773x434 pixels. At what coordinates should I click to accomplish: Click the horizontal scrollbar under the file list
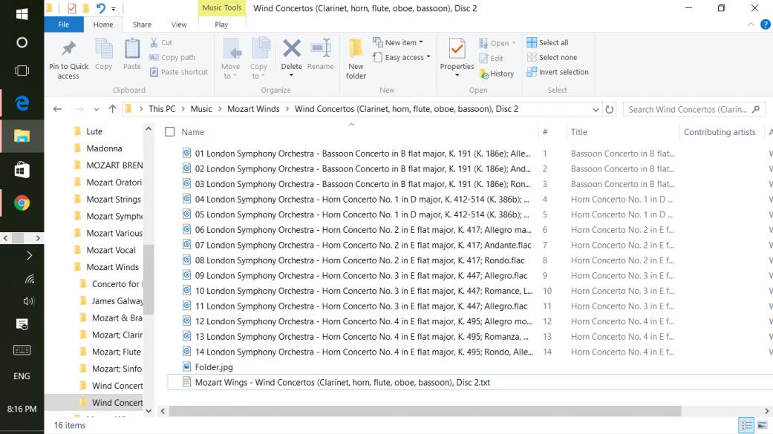tap(425, 411)
